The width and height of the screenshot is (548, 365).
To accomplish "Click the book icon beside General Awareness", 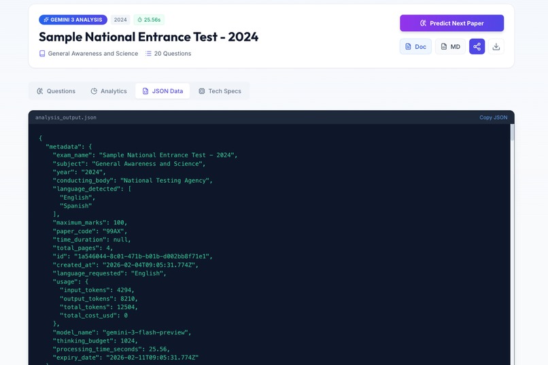I will (42, 54).
